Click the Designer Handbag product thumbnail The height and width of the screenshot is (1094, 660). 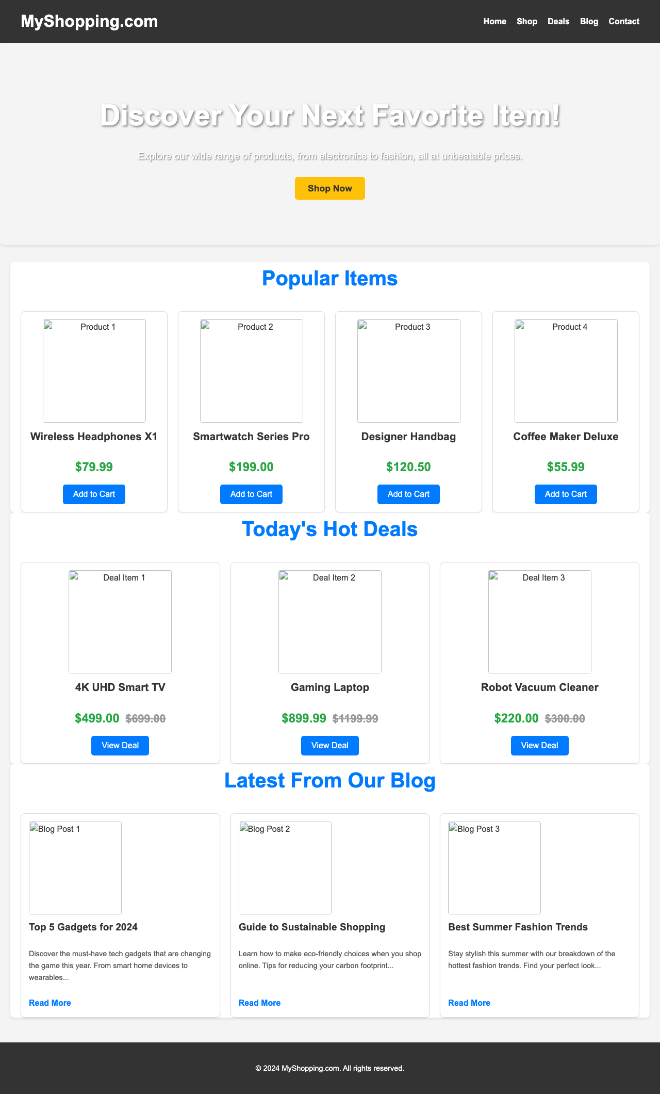point(408,370)
